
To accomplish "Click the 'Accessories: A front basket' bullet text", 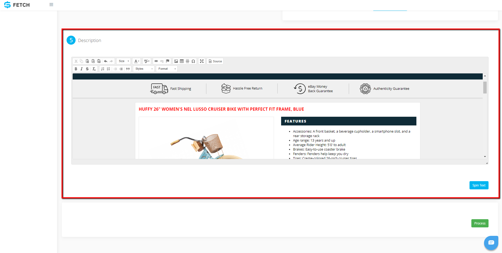I will 352,134.
